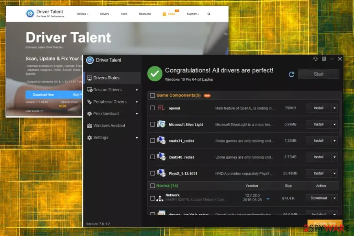Viewport: 354px width, 236px height.
Task: Click the Start scan button
Action: (x=319, y=74)
